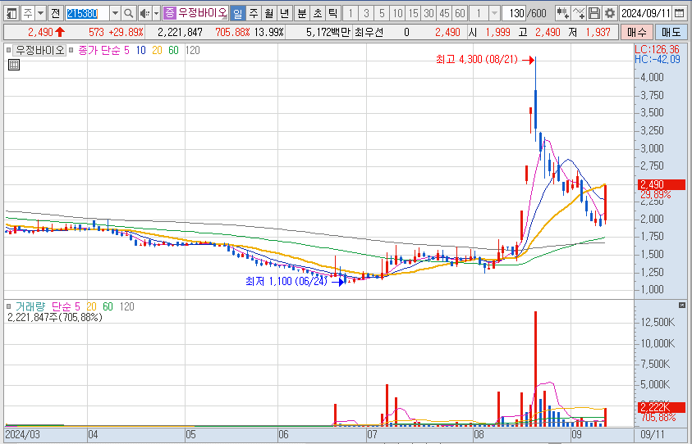This screenshot has width=692, height=444.
Task: Click the orange 20 moving average label
Action: pyautogui.click(x=157, y=50)
